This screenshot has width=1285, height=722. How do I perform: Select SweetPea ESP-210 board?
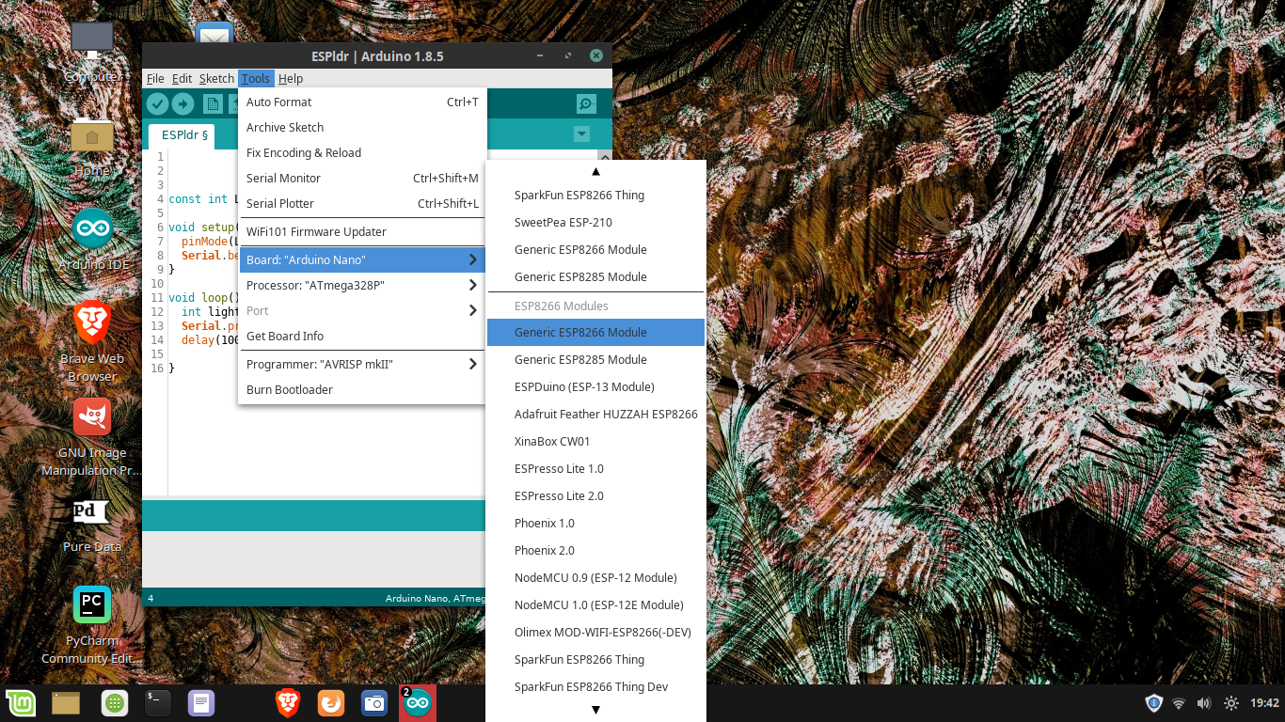pyautogui.click(x=595, y=222)
